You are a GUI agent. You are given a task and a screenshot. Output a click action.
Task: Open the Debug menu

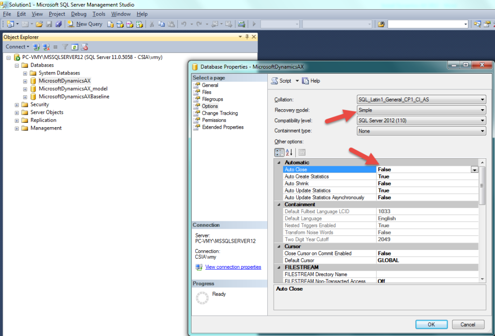click(x=79, y=14)
